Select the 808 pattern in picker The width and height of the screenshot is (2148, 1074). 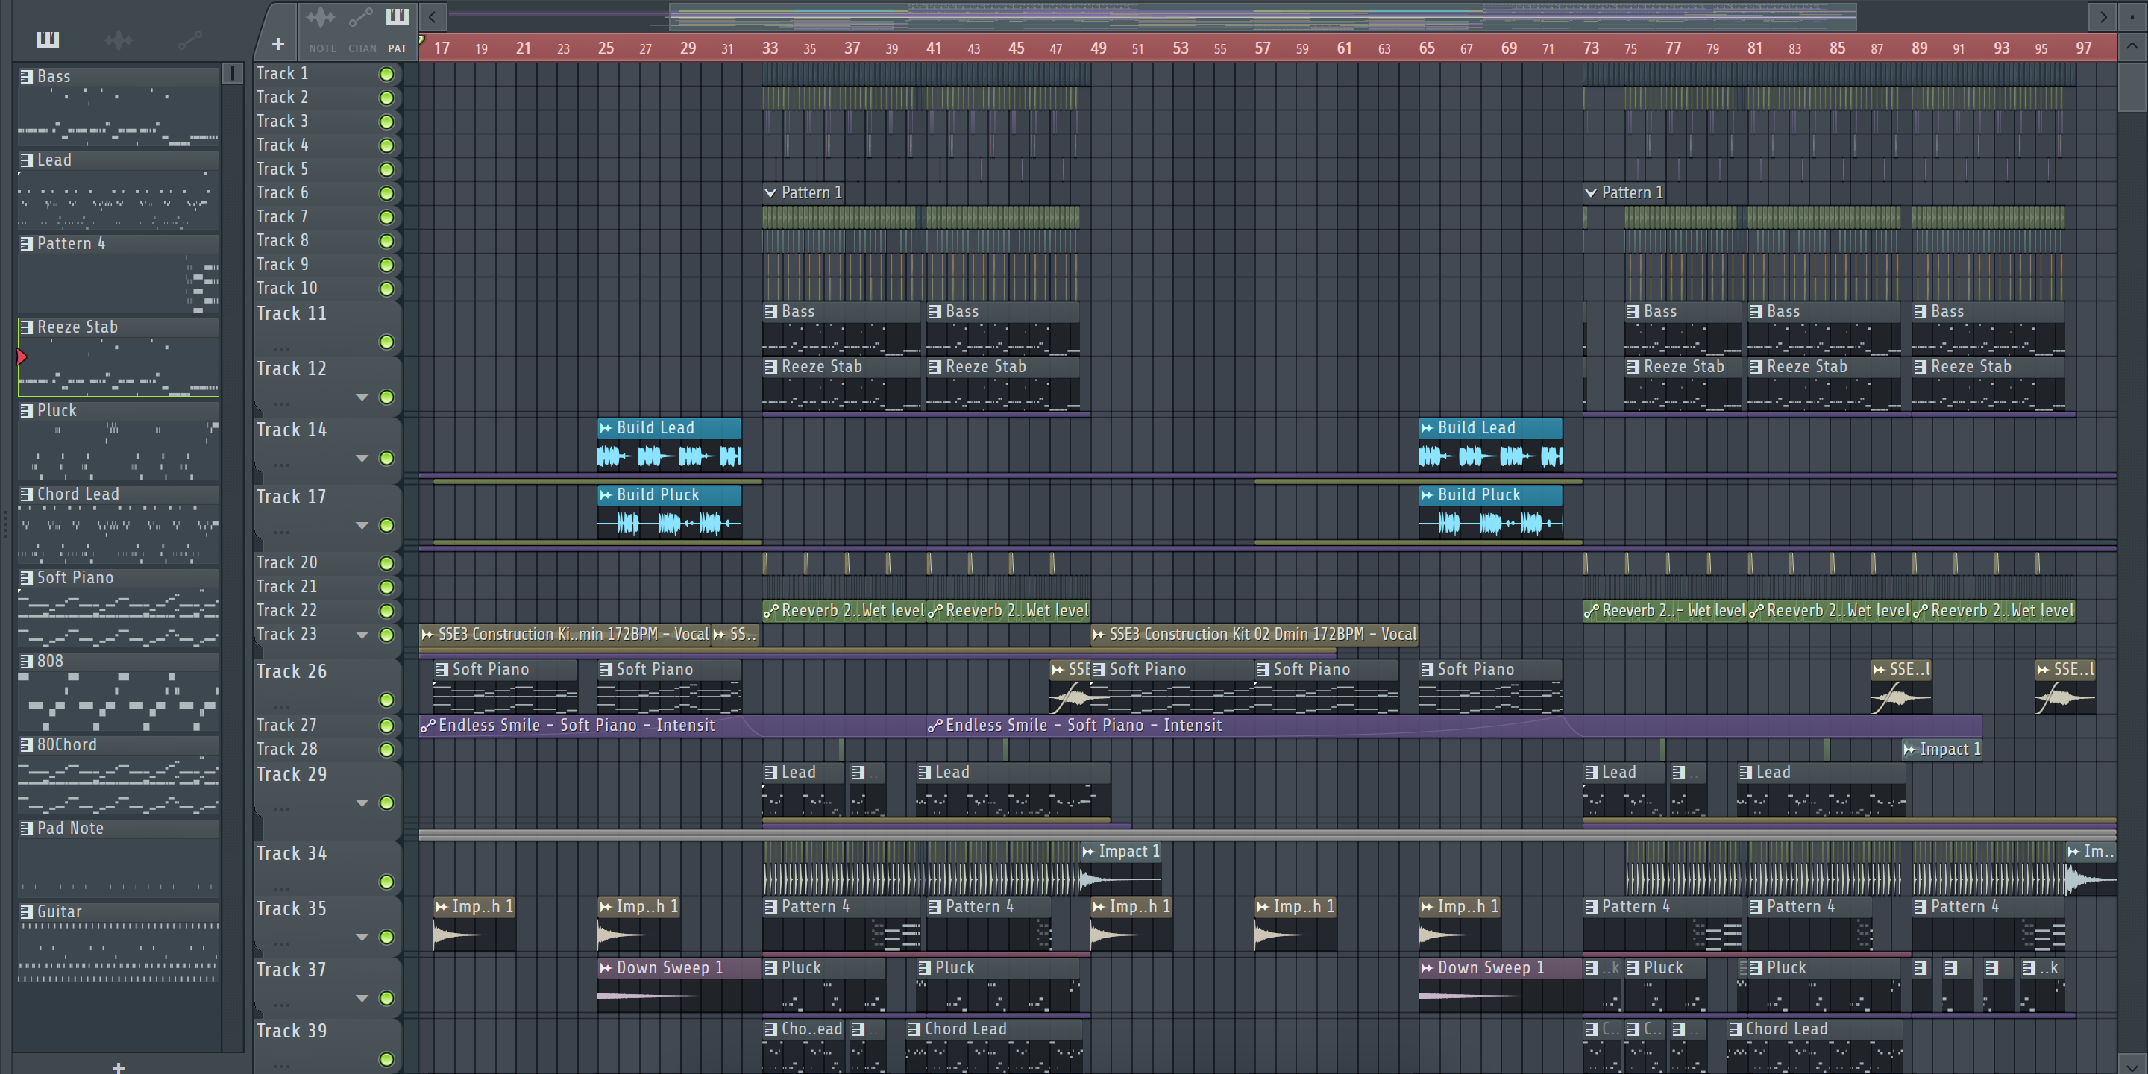coord(119,691)
